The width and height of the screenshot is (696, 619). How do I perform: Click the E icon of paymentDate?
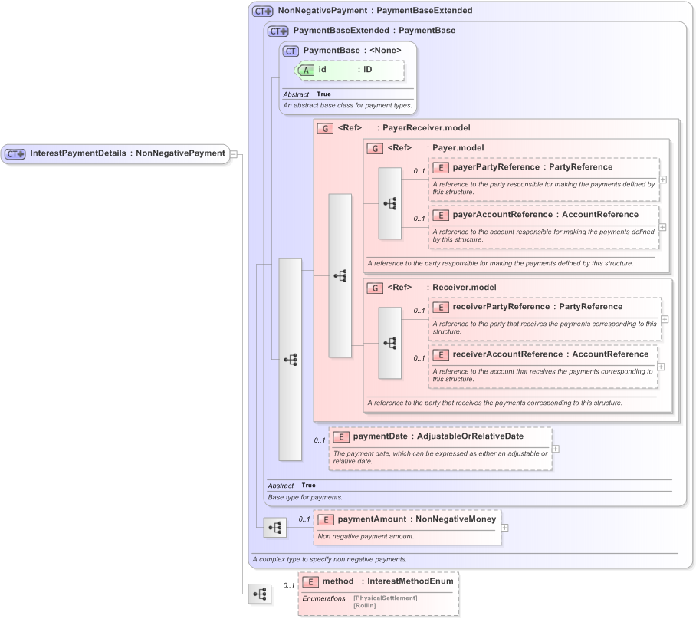click(x=341, y=437)
